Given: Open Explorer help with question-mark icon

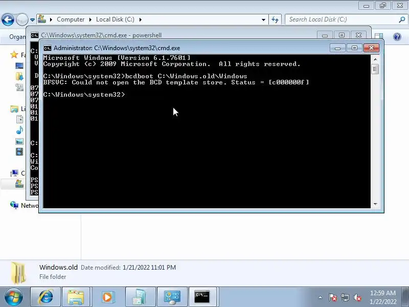Looking at the screenshot, I should 397,37.
